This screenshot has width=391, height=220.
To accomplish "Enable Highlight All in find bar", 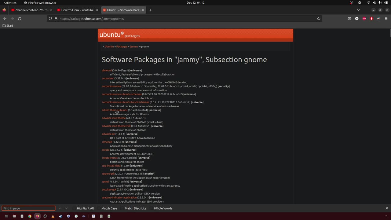I will click(83, 208).
